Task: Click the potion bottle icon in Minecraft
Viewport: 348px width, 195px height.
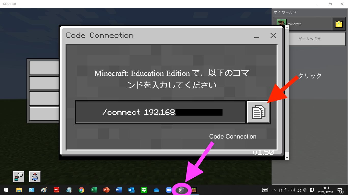Action: click(x=35, y=176)
